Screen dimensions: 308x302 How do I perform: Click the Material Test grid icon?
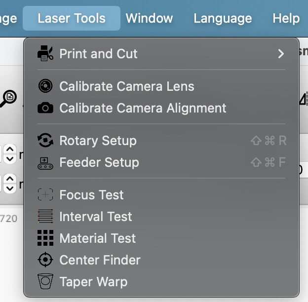[45, 238]
